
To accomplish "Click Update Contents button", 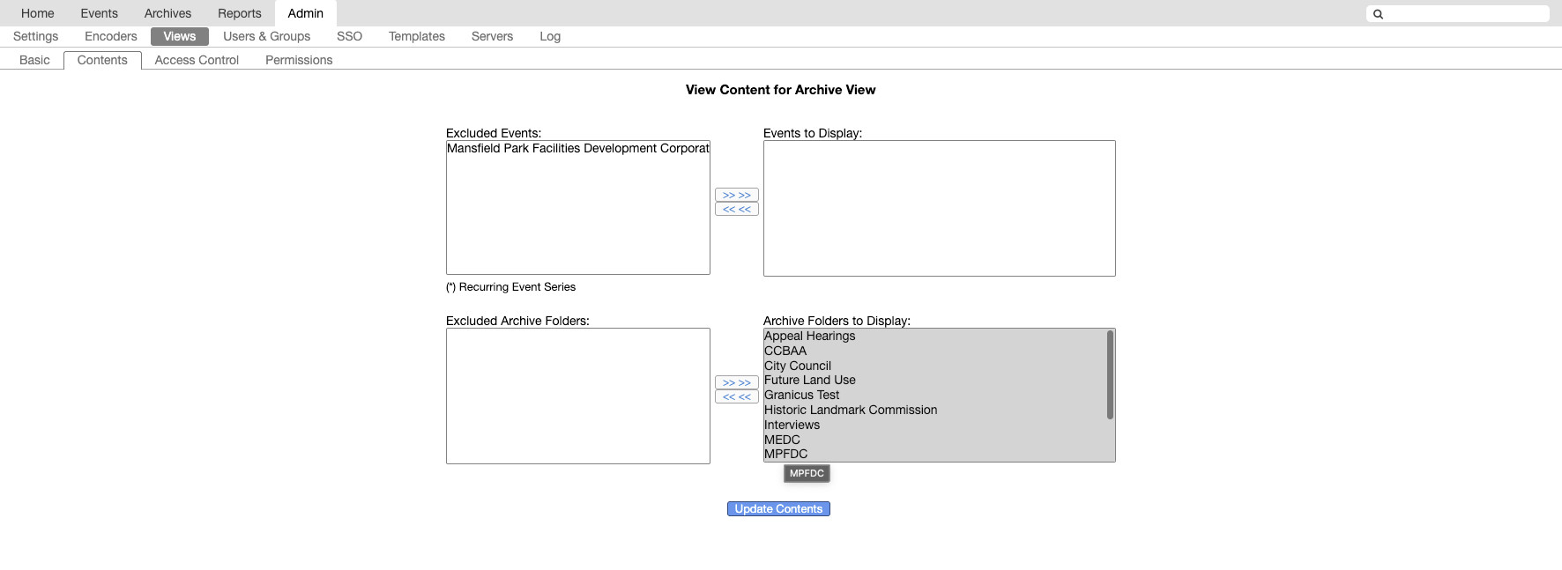I will [778, 509].
